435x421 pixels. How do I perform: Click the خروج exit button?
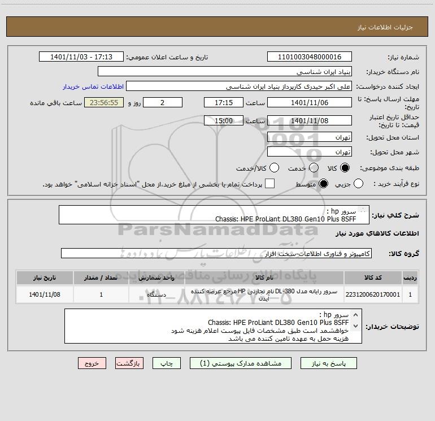click(92, 363)
